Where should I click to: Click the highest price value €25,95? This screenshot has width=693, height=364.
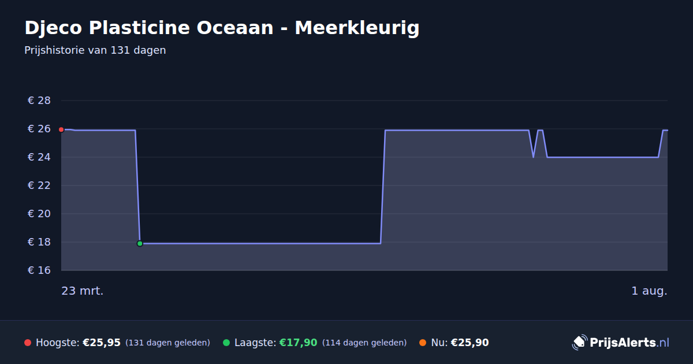[102, 343]
